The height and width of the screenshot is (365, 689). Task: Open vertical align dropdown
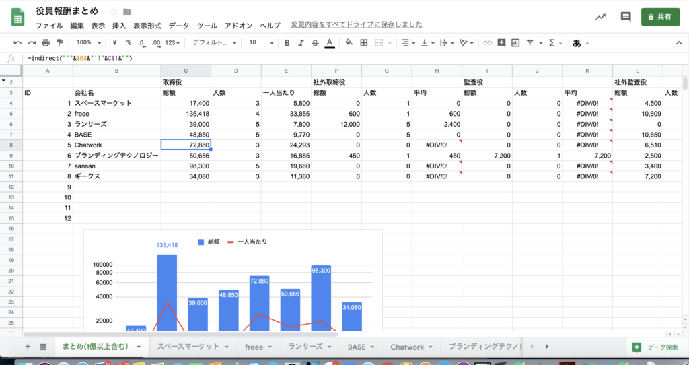tap(427, 43)
